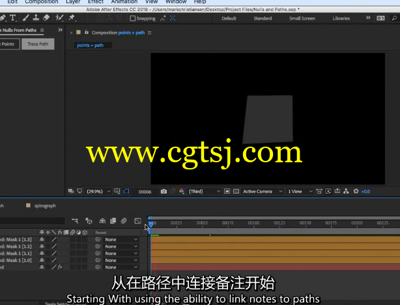Open the Animation menu
This screenshot has height=305, width=400.
click(x=124, y=2)
